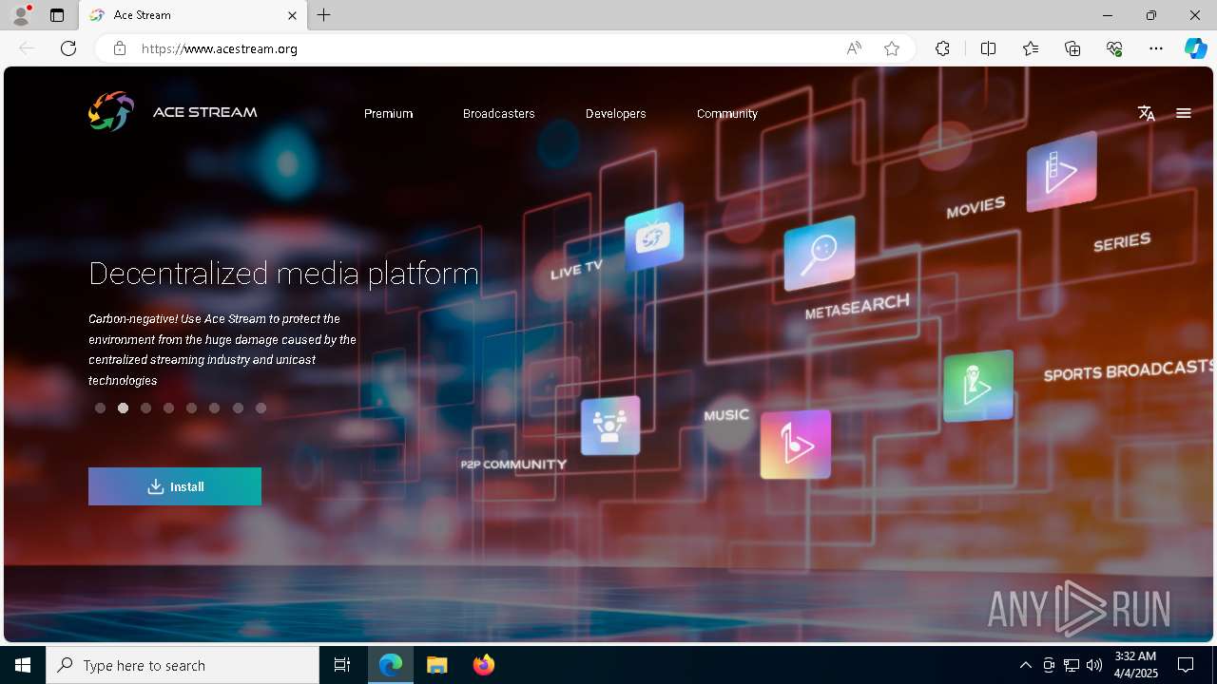Viewport: 1217px width, 684px height.
Task: Open Browser essentials icon
Action: click(1114, 48)
